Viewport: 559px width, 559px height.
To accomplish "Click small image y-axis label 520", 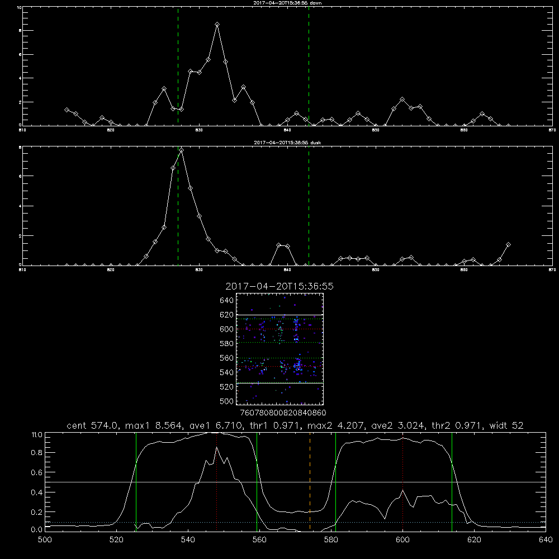I will tap(227, 387).
